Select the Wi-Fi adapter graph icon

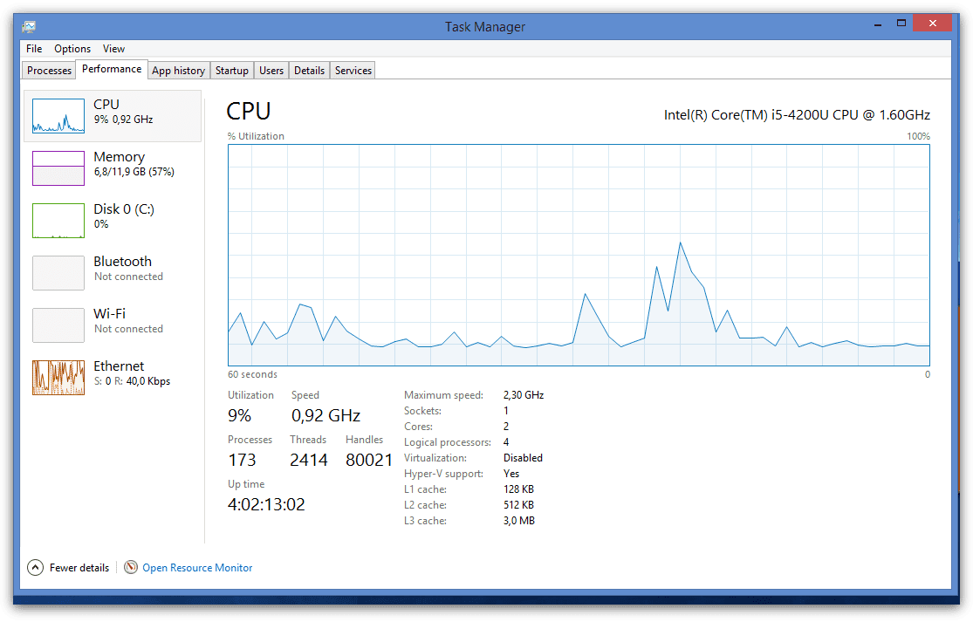pos(58,325)
